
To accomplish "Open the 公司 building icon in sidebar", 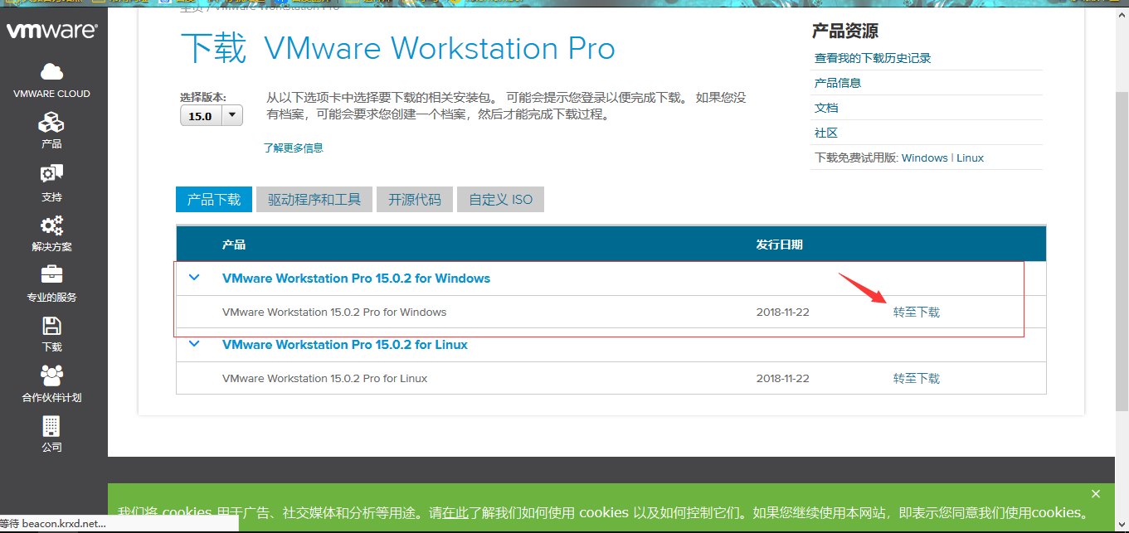I will (x=51, y=426).
